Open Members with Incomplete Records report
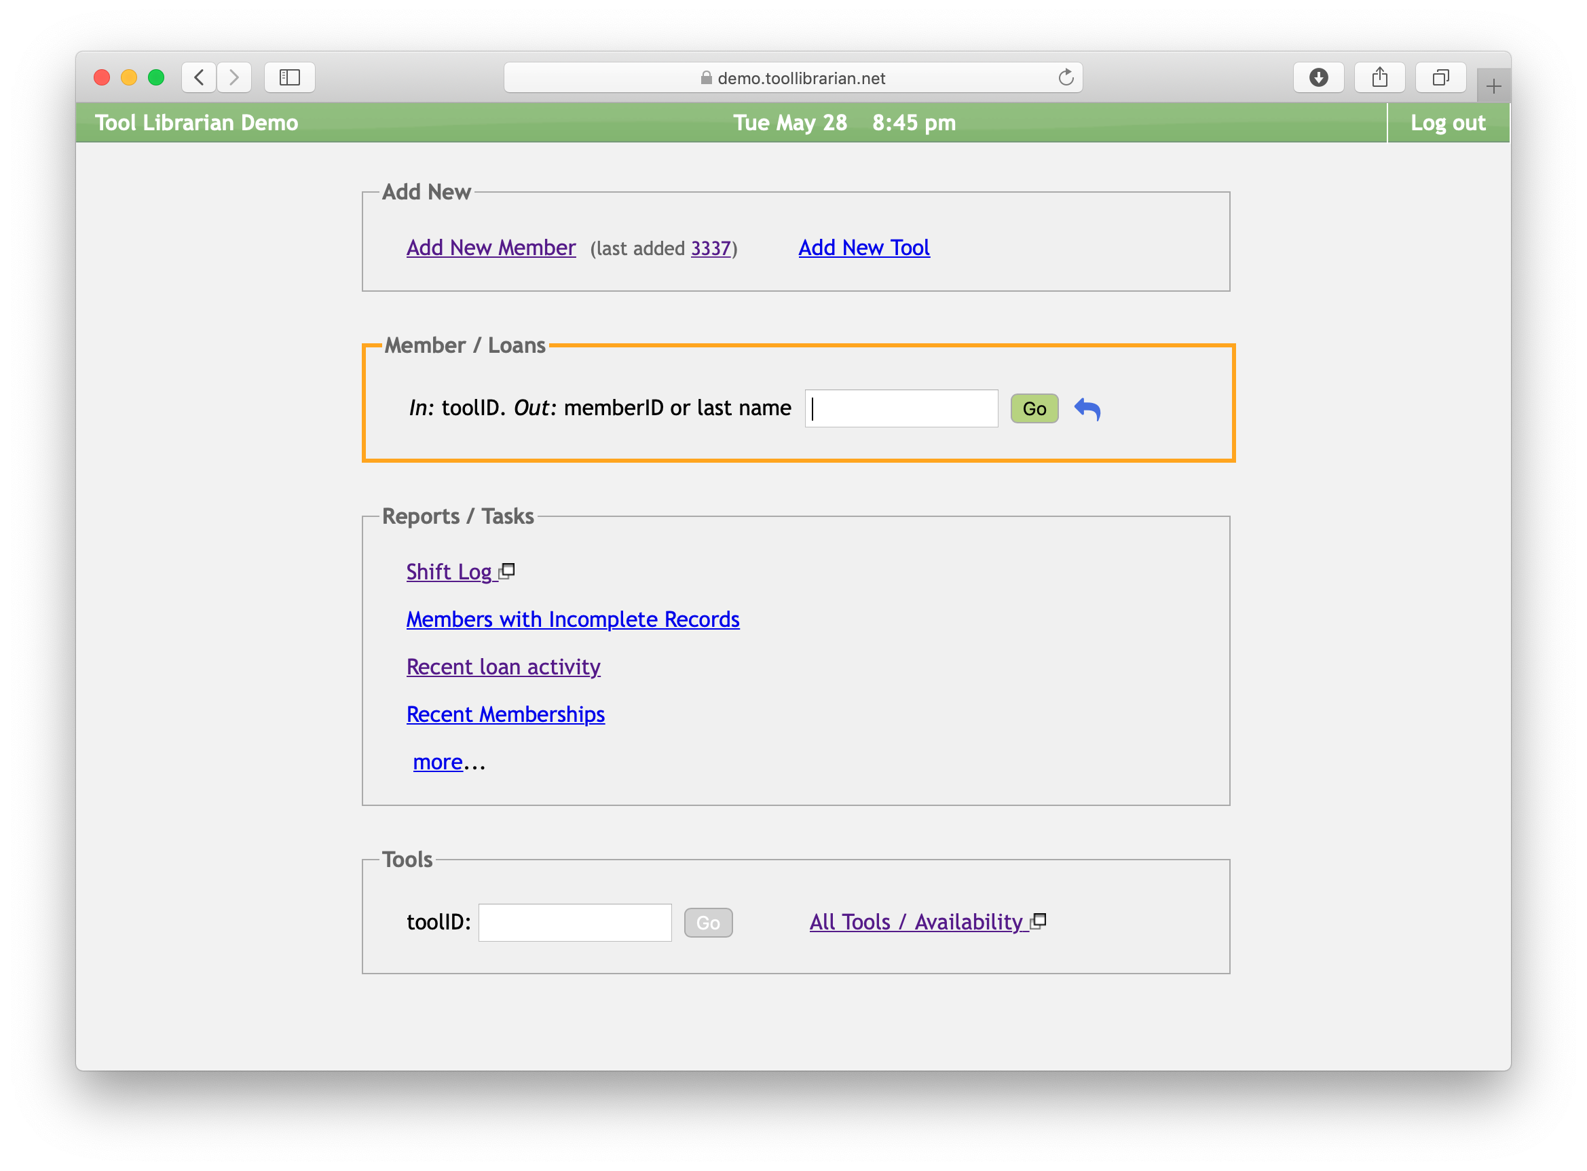This screenshot has width=1587, height=1171. pyautogui.click(x=570, y=618)
